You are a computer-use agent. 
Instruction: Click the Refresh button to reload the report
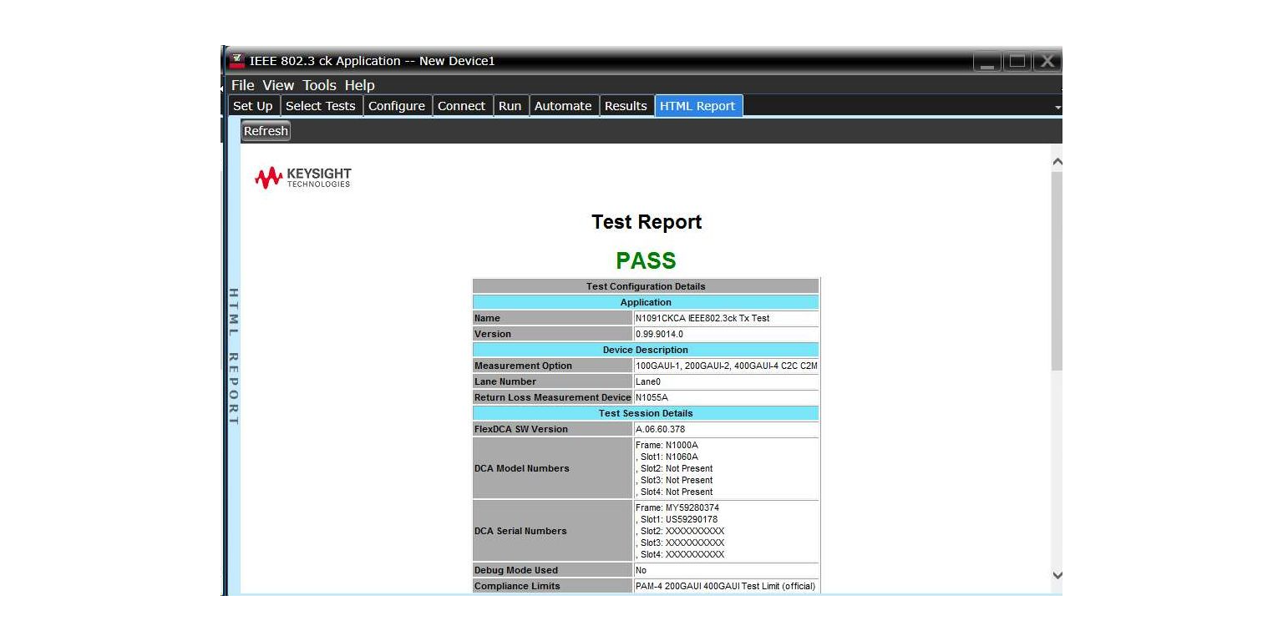click(265, 130)
